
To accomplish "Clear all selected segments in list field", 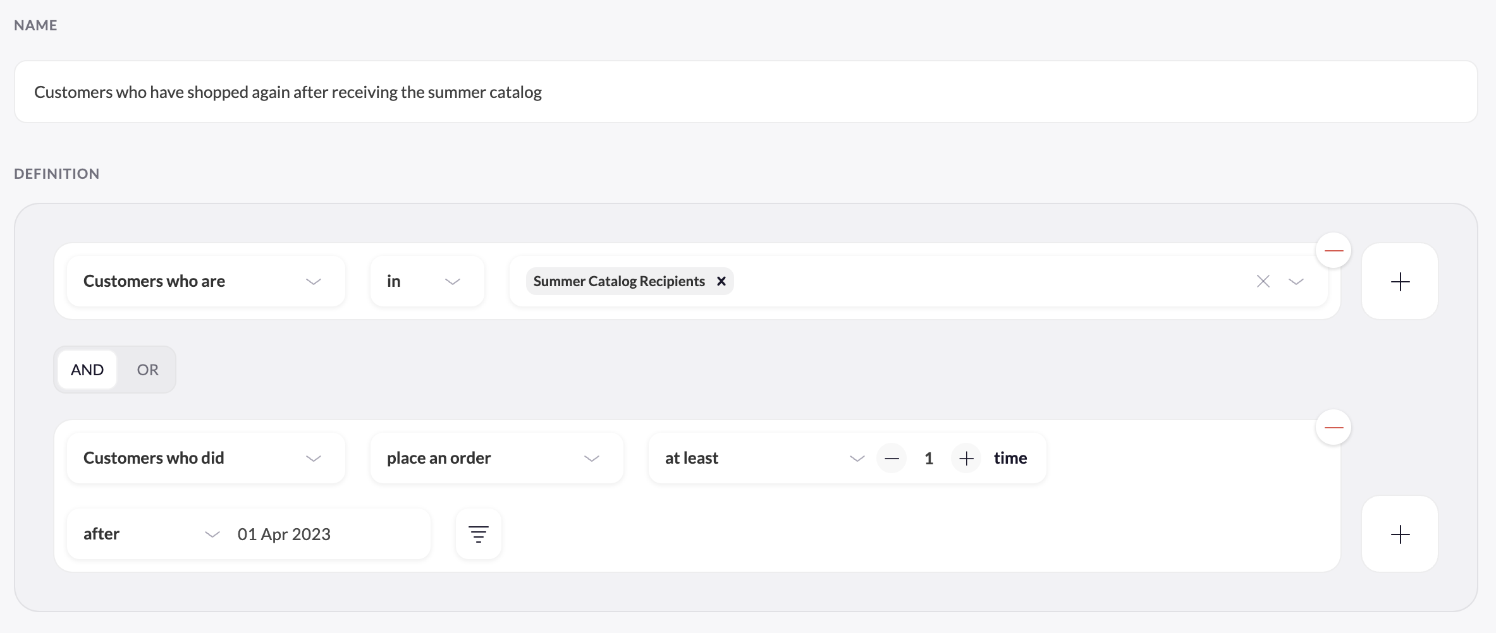I will (x=1263, y=281).
